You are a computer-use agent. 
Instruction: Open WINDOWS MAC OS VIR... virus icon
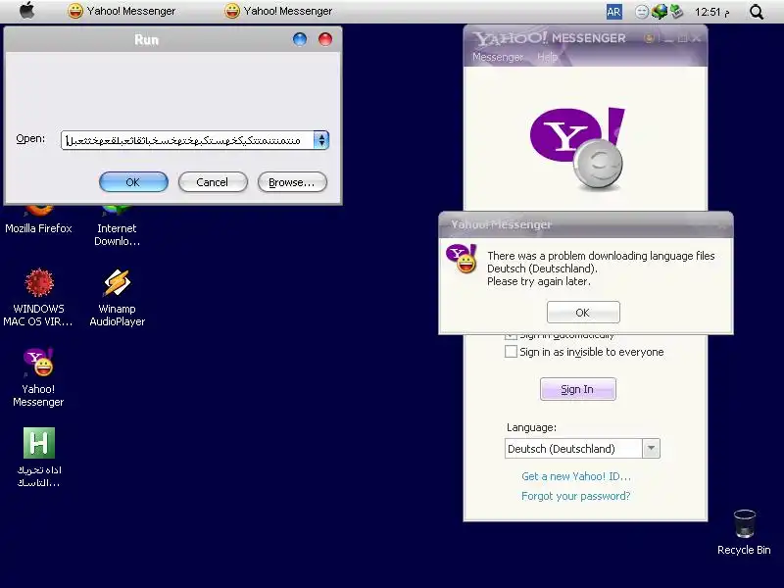[x=38, y=298]
